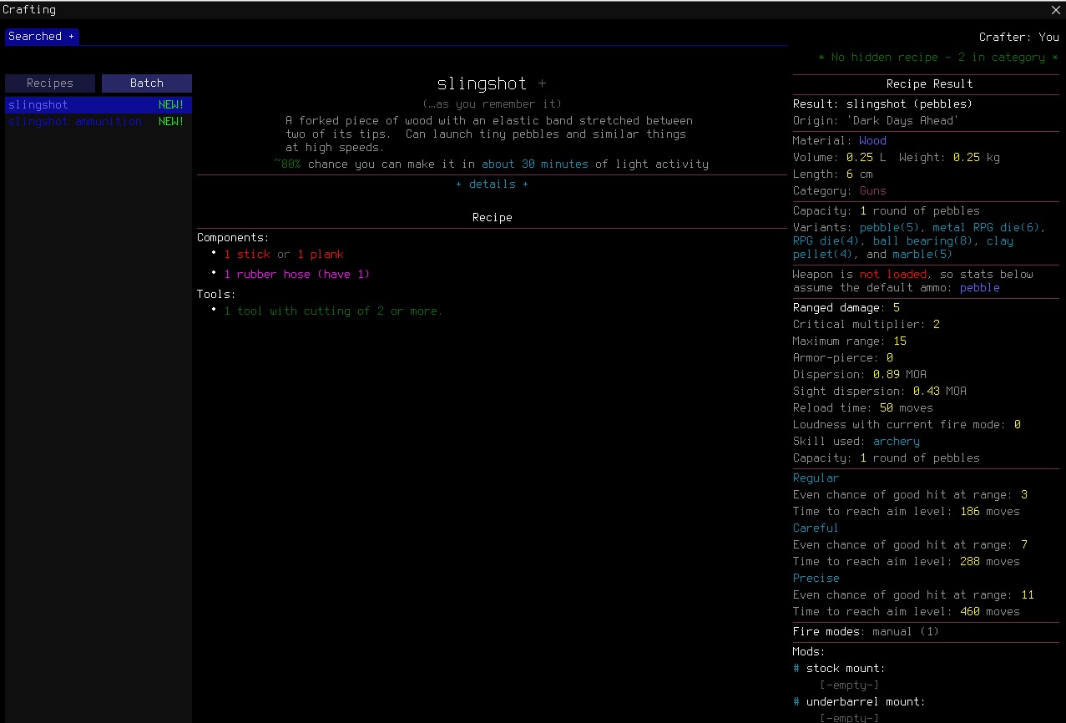The image size is (1066, 723).
Task: Click the 'ball bearing(8)' variant
Action: (x=922, y=241)
